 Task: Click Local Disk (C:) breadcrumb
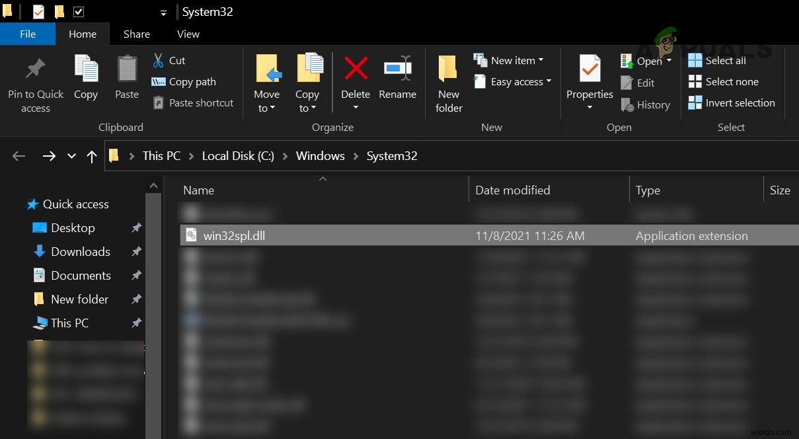tap(238, 156)
